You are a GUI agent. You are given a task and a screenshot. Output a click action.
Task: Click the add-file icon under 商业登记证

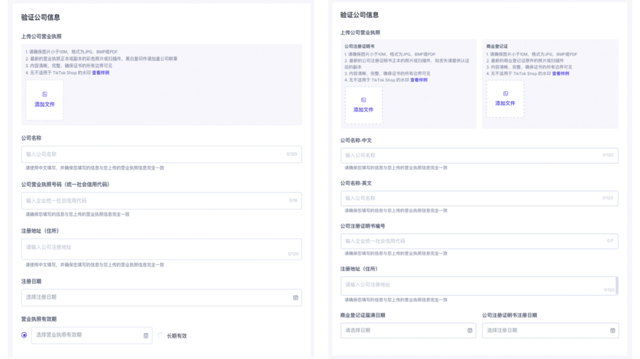(505, 94)
